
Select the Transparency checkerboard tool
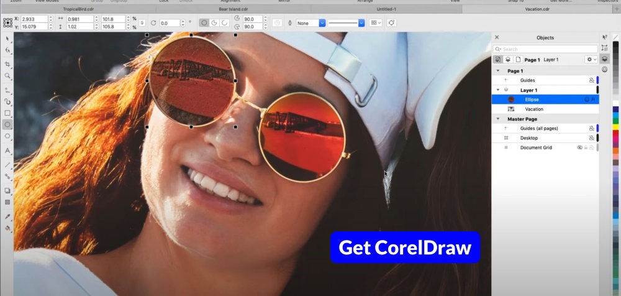(7, 202)
